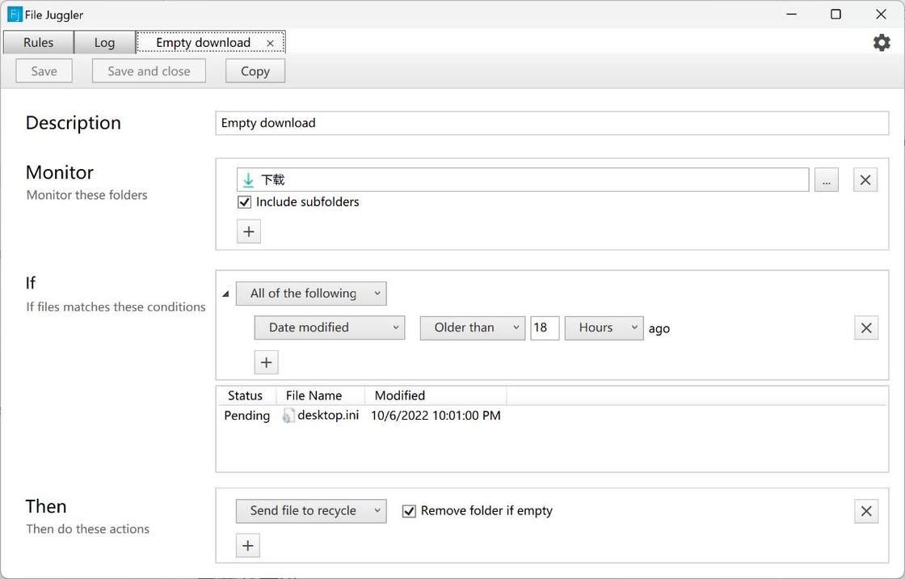905x579 pixels.
Task: Uncheck Remove folder if empty
Action: point(409,511)
